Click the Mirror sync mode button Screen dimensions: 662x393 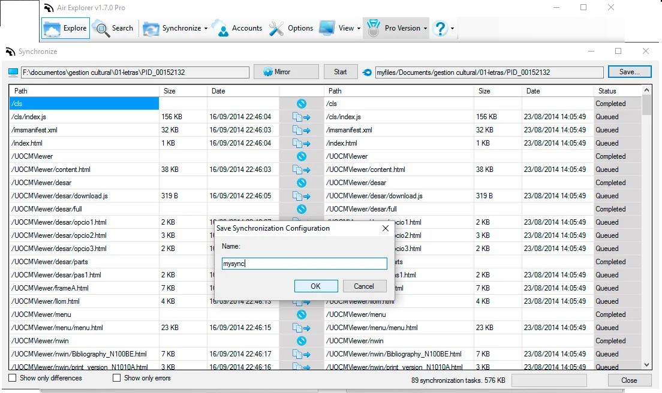click(286, 72)
